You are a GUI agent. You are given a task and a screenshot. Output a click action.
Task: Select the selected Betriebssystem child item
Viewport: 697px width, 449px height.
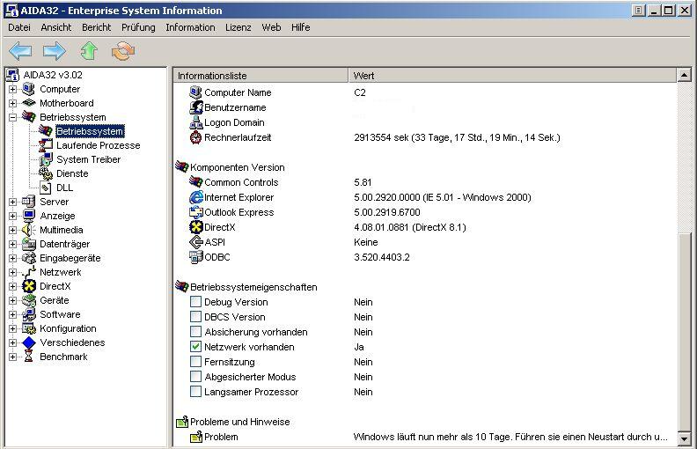pos(90,131)
